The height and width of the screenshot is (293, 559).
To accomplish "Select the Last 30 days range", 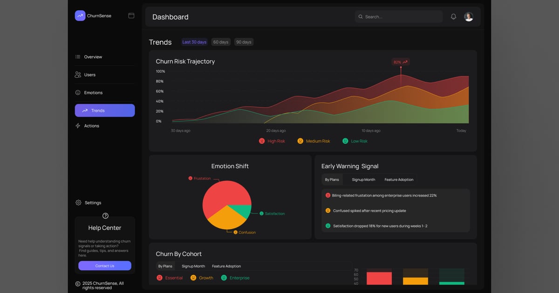I will coord(194,42).
